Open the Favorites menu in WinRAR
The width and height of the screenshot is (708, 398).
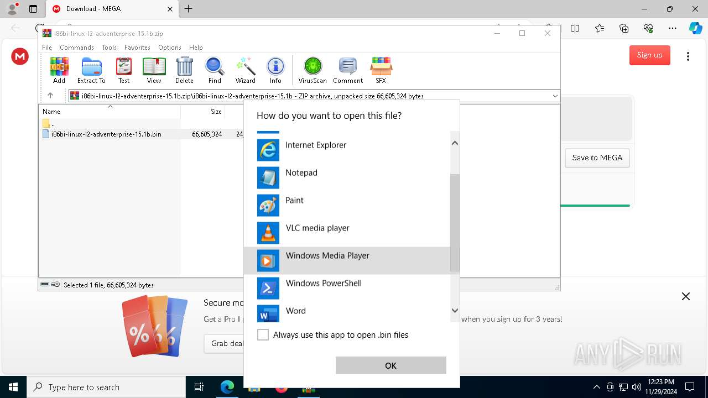tap(137, 48)
